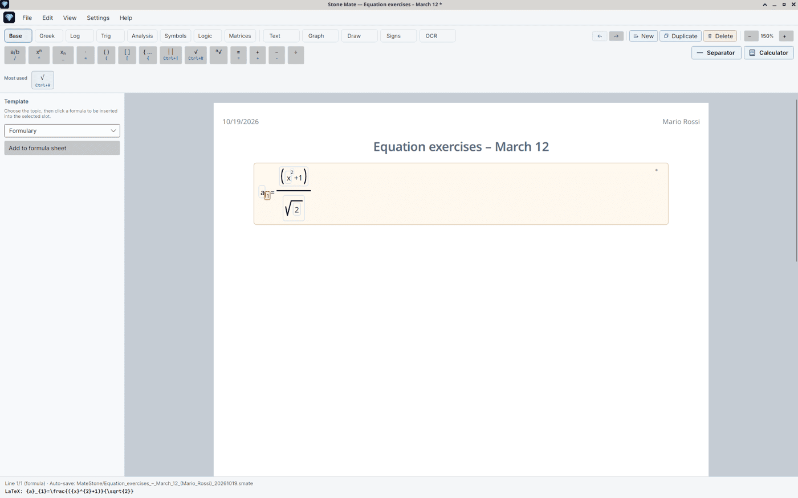
Task: Create a new line with New
Action: (644, 36)
